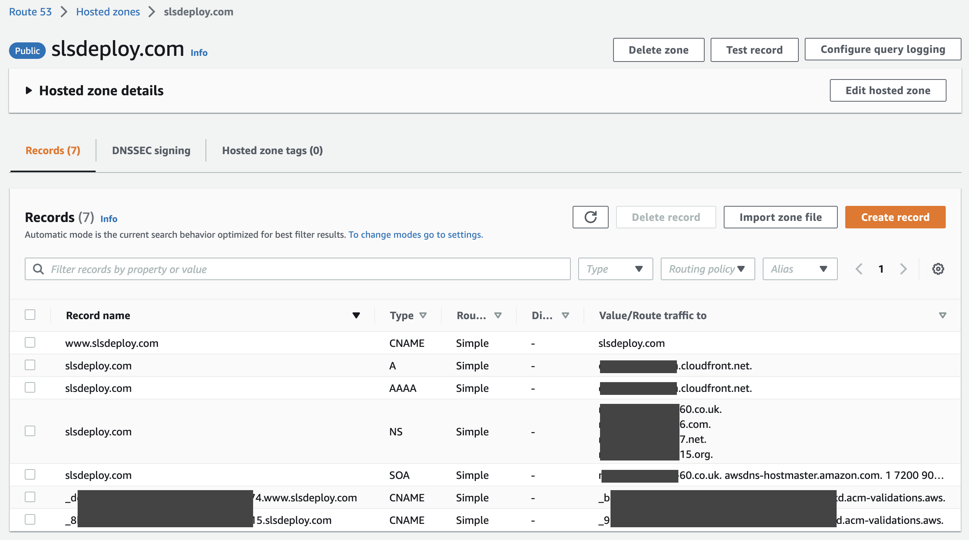
Task: Check the 4.www.slsdeploy.com validation CNAME record
Action: pos(30,497)
